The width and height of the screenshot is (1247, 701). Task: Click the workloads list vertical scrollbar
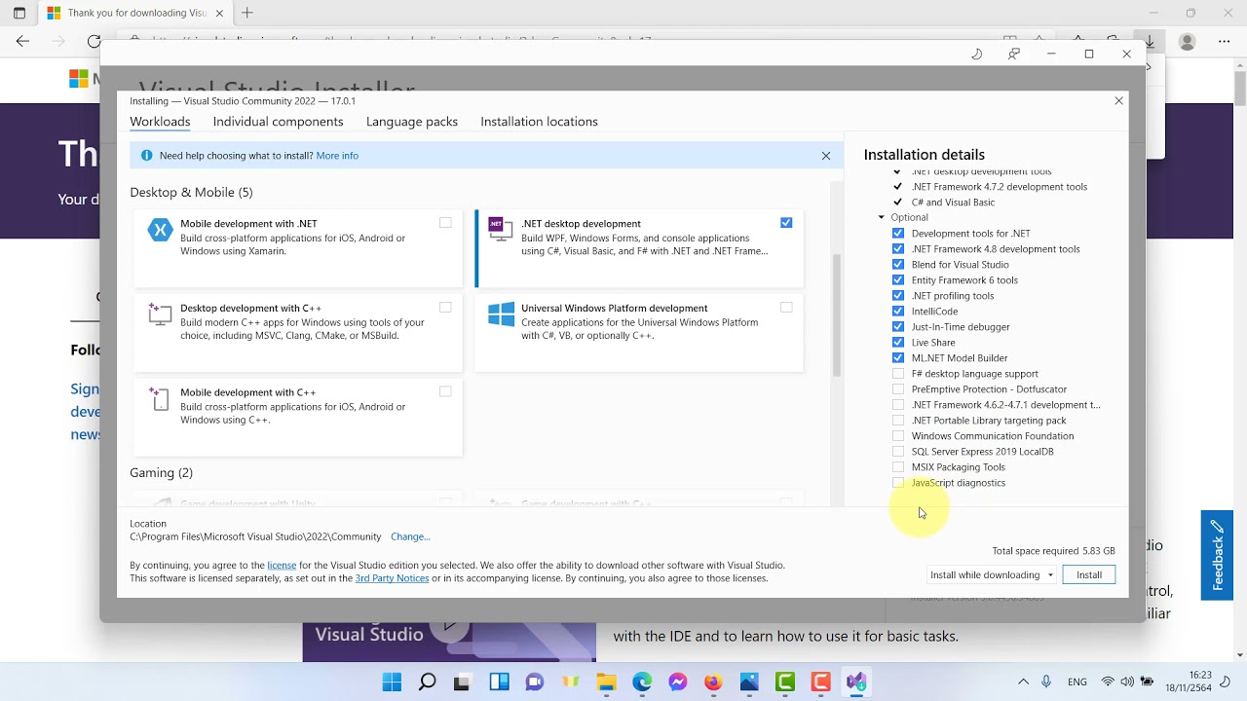pyautogui.click(x=837, y=314)
